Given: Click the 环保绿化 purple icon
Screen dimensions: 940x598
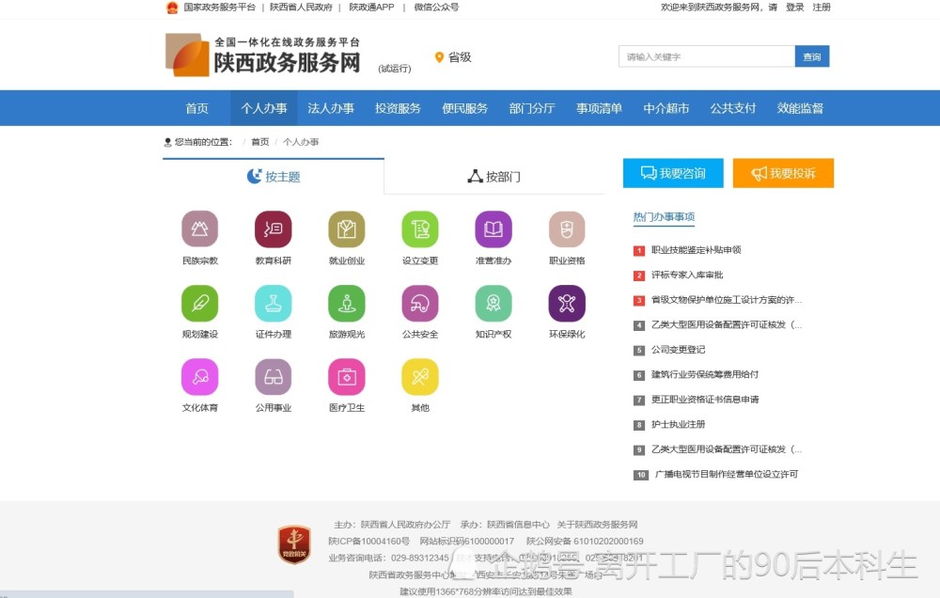Looking at the screenshot, I should 567,303.
